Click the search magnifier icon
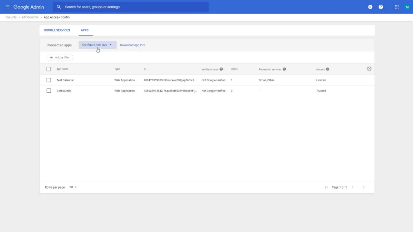This screenshot has width=413, height=232. 59,7
